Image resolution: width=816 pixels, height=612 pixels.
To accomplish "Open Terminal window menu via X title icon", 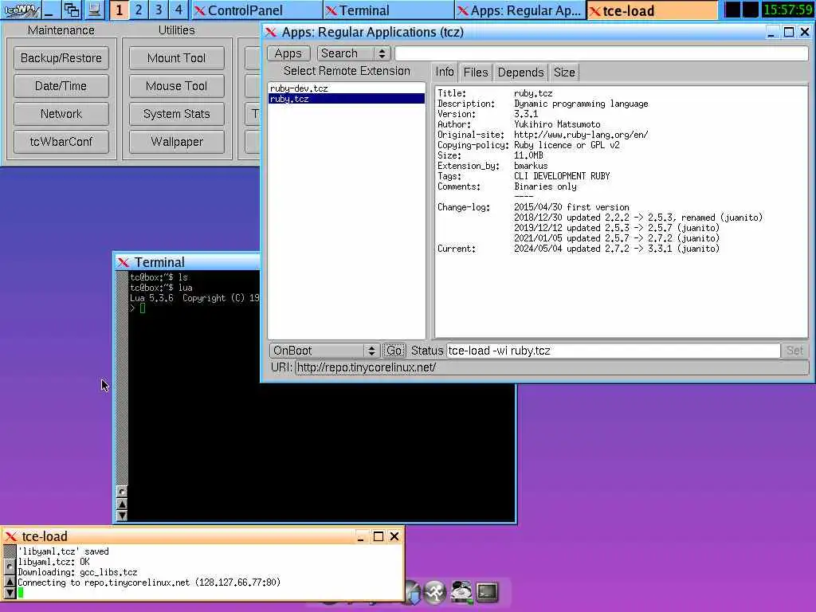I will (x=124, y=262).
